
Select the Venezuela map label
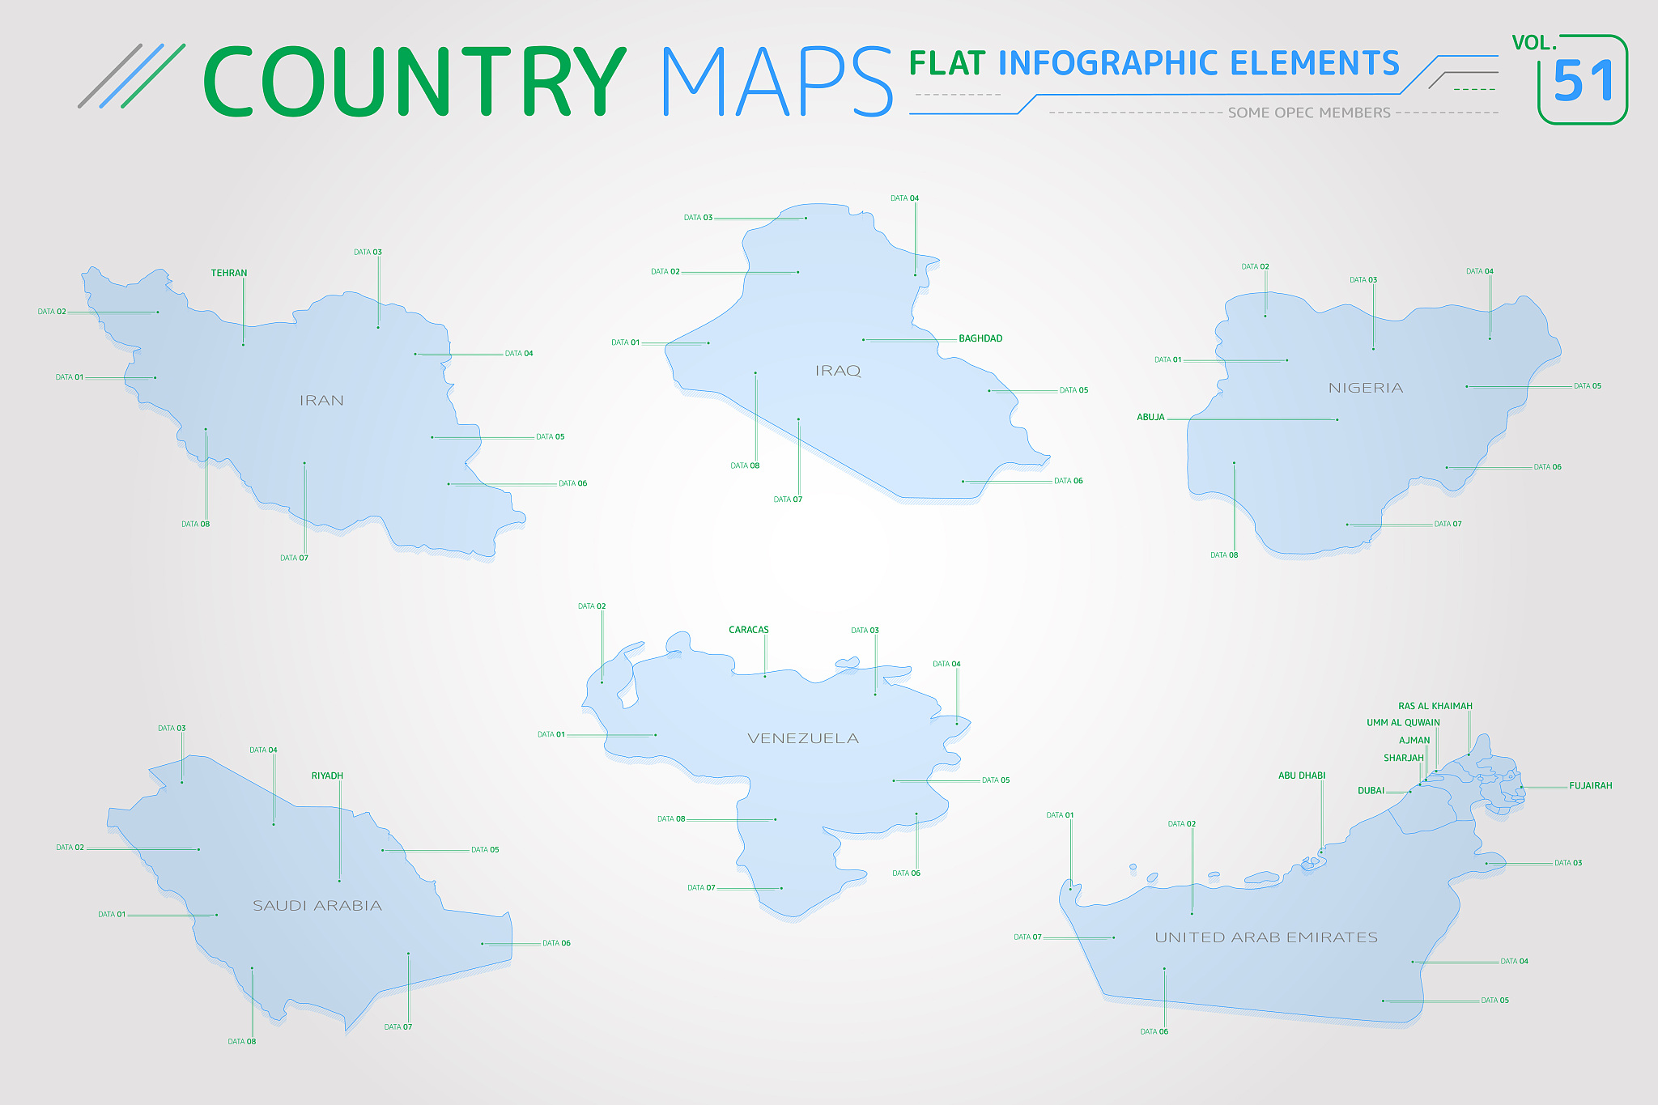(x=803, y=738)
